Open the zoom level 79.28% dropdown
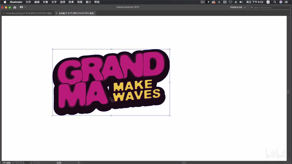Viewport: 292px width, 164px height. 13,163
